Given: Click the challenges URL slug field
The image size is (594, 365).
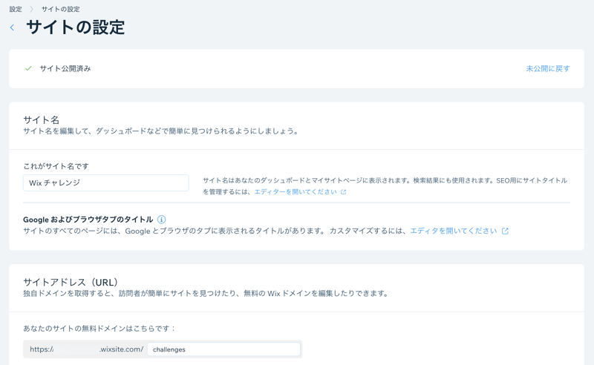Looking at the screenshot, I should point(223,349).
